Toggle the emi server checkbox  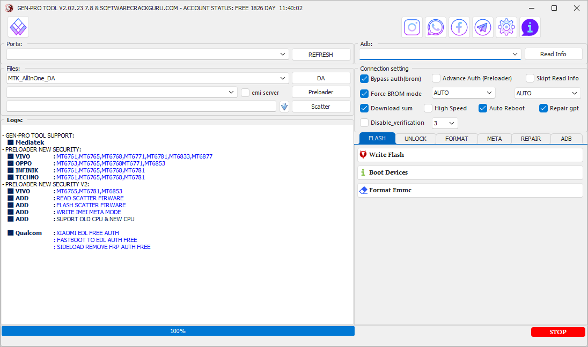tap(245, 93)
